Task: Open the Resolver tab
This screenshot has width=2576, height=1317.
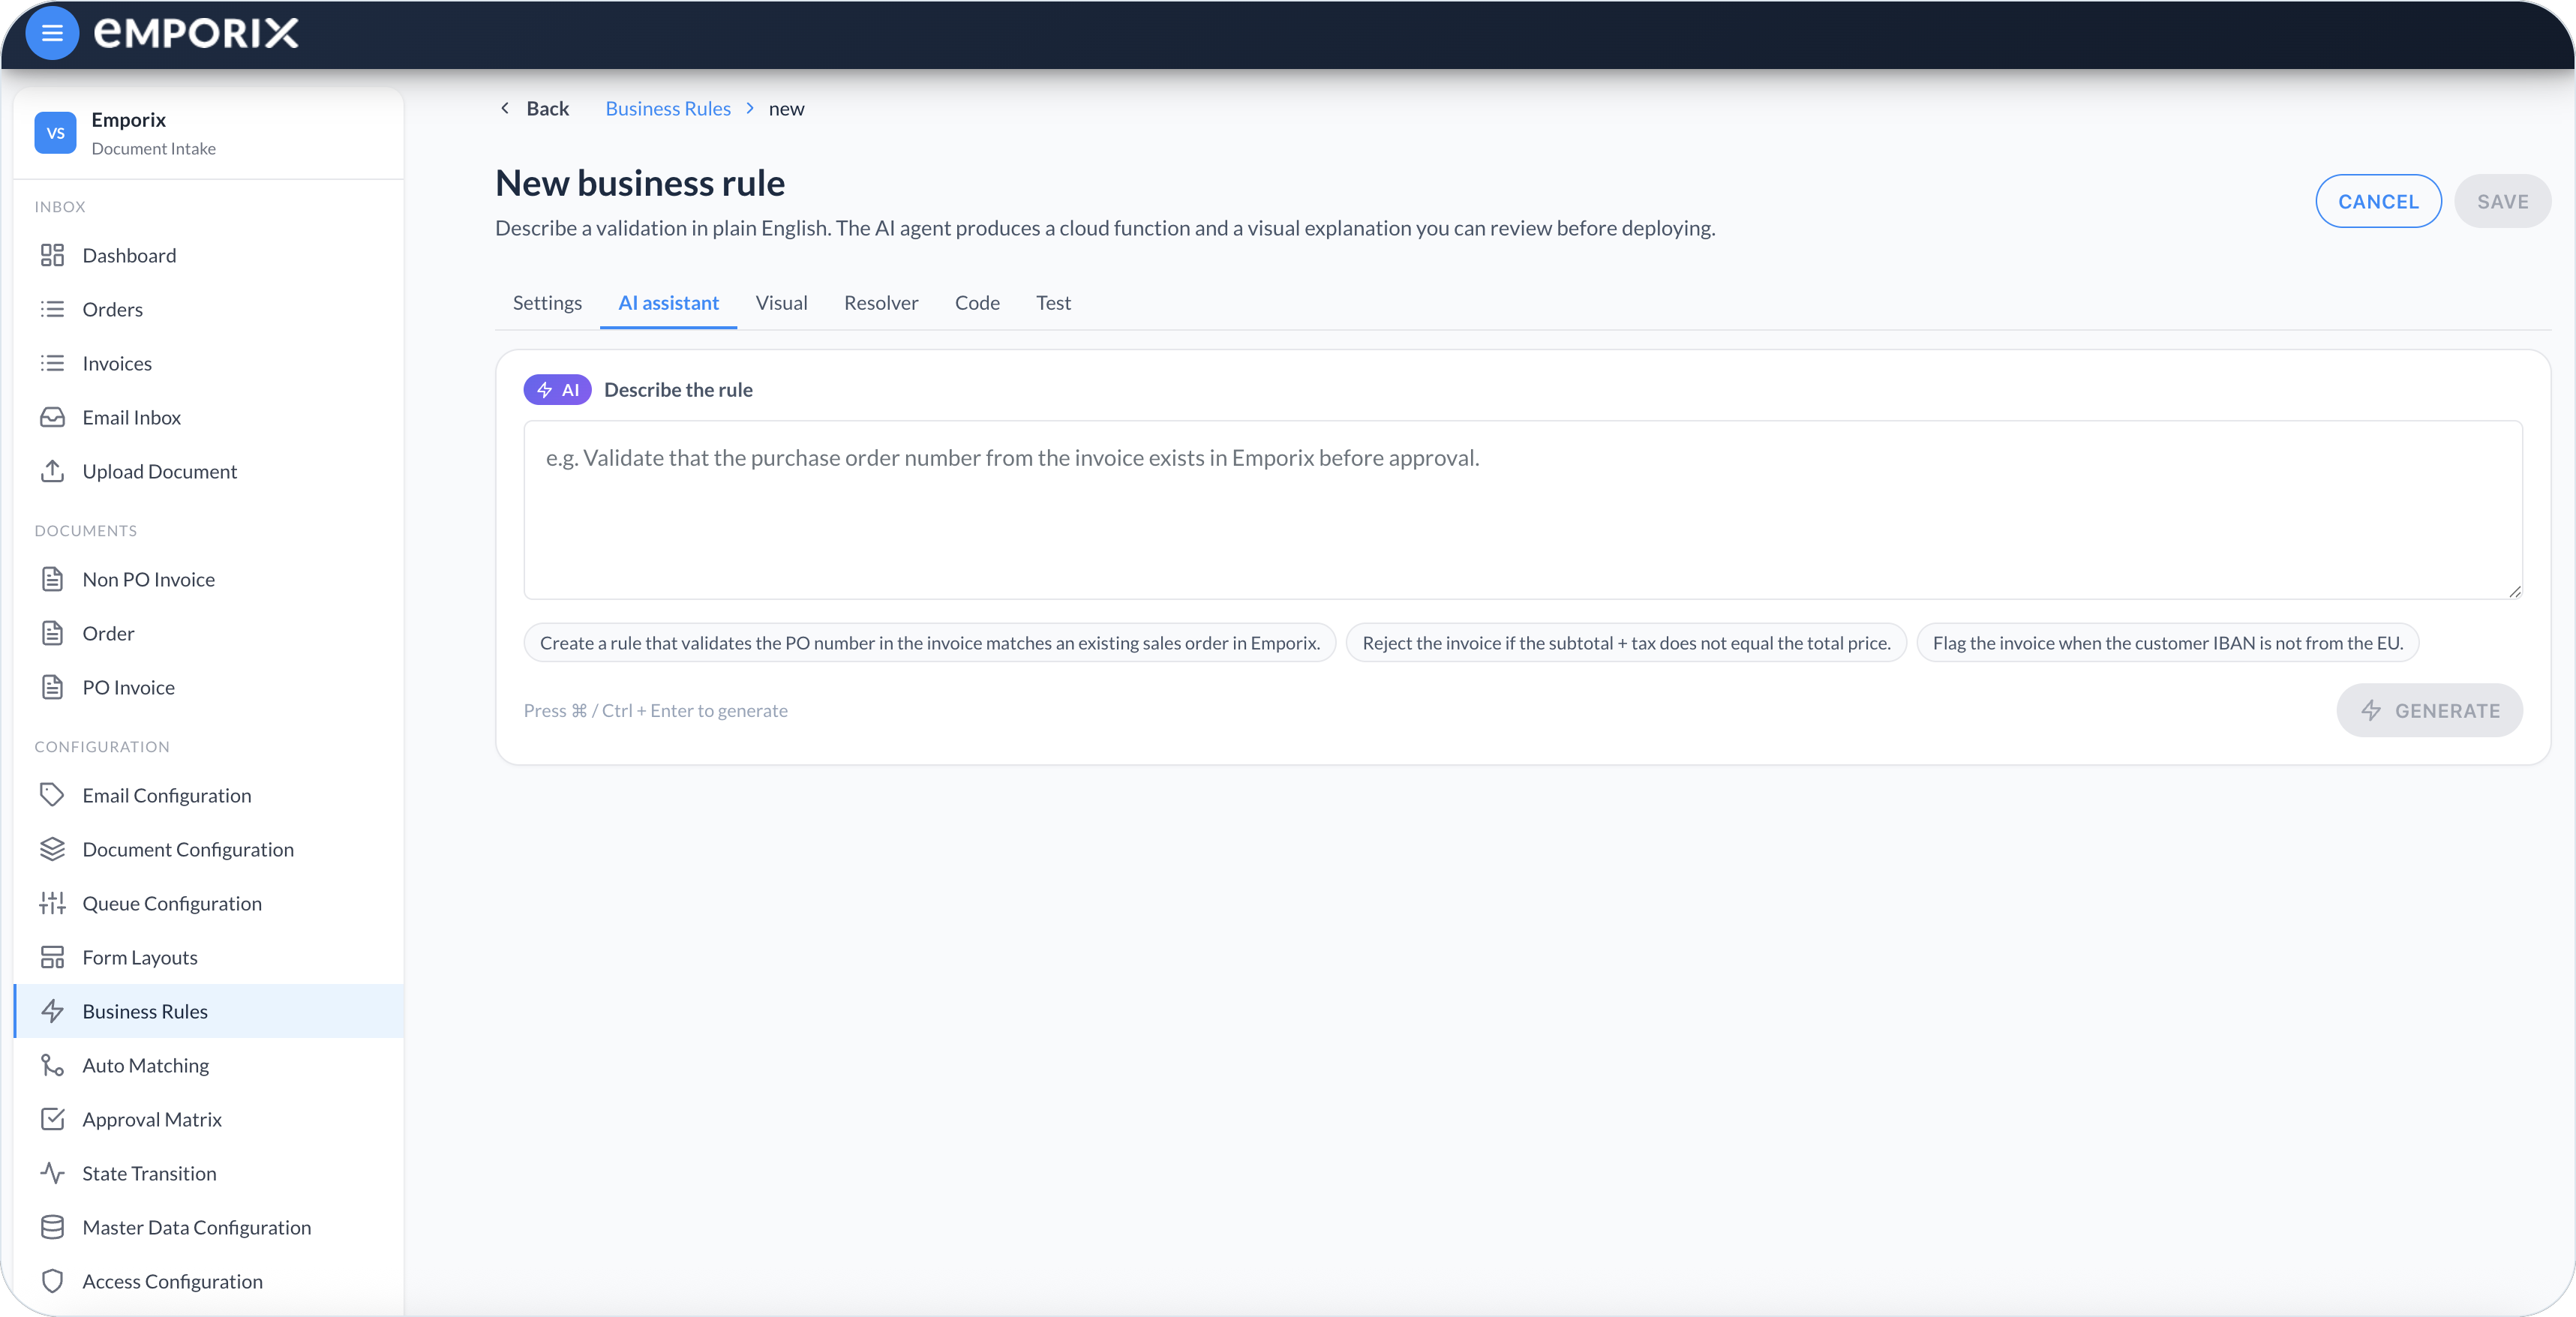Action: pyautogui.click(x=880, y=303)
